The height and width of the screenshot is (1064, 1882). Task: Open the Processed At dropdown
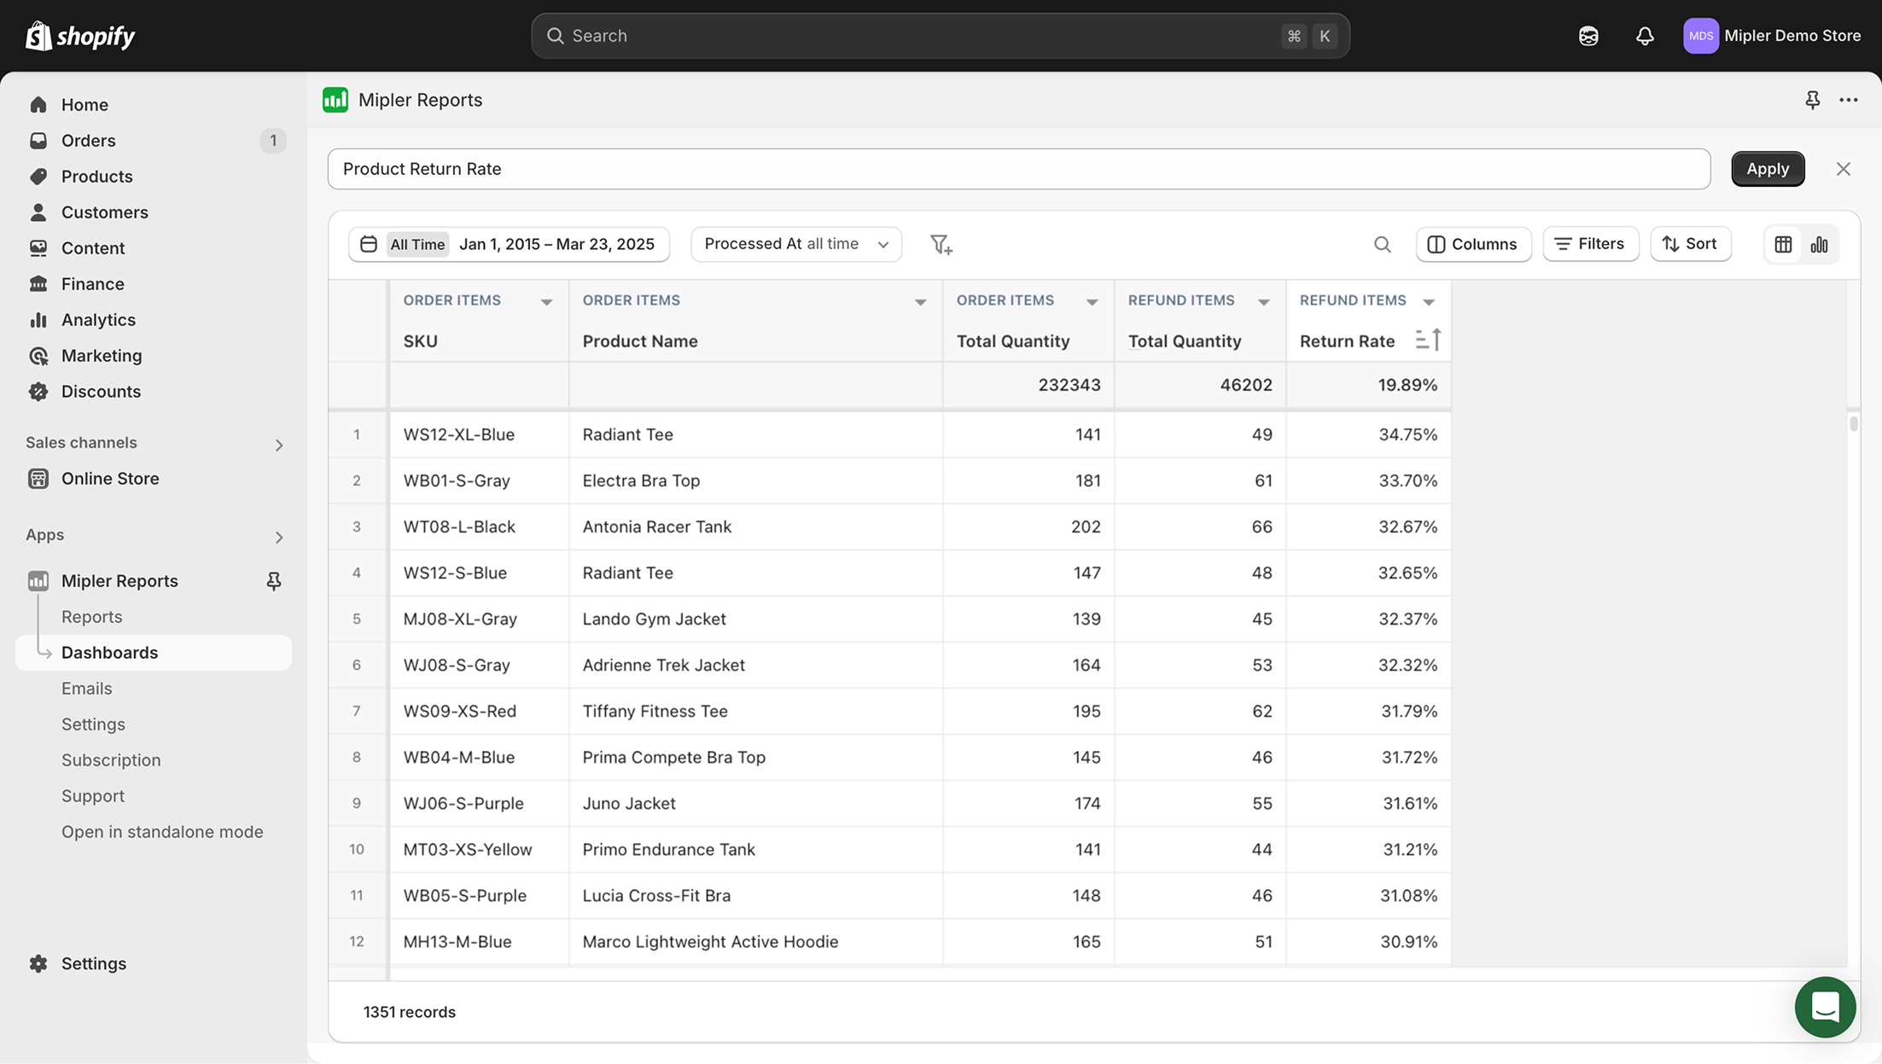coord(795,244)
